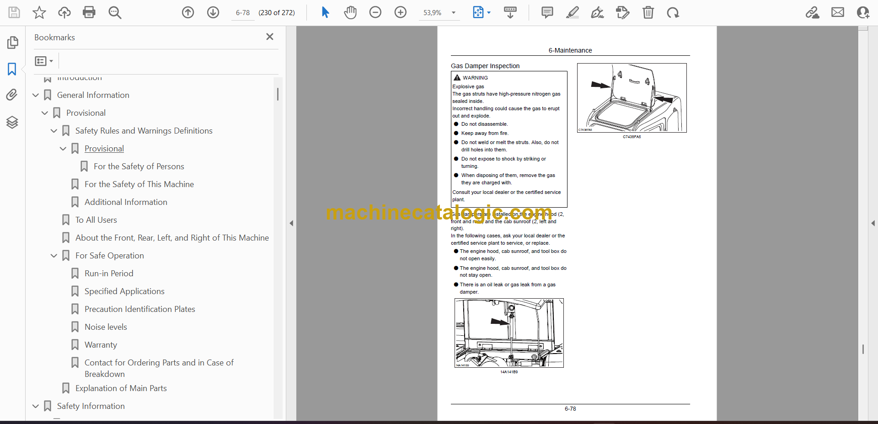Screen dimensions: 878x424
Task: Zoom out with the minus button
Action: pyautogui.click(x=375, y=12)
